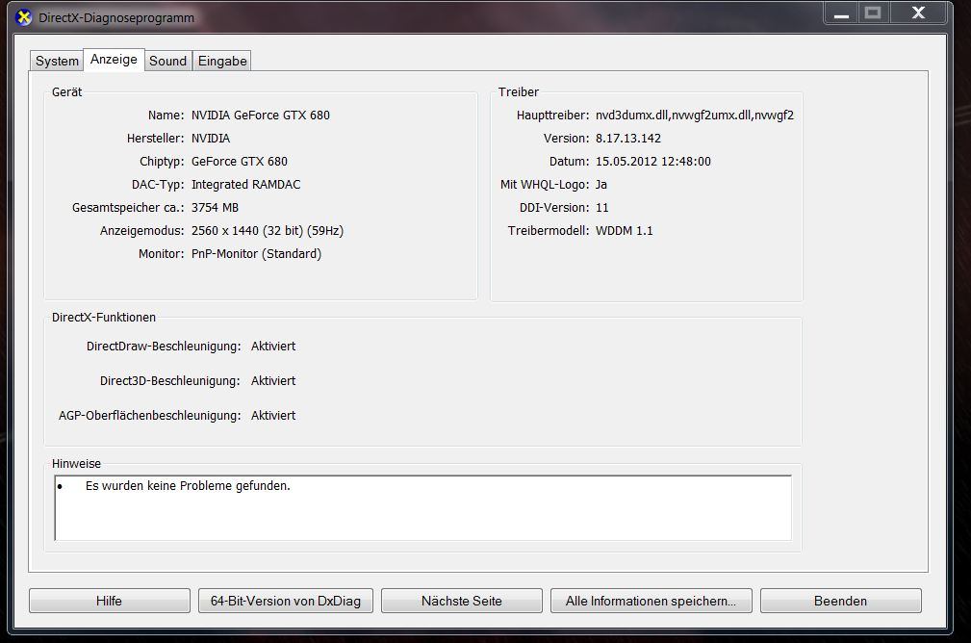Click the 'Gerät' group label
Image resolution: width=971 pixels, height=643 pixels.
tap(66, 92)
